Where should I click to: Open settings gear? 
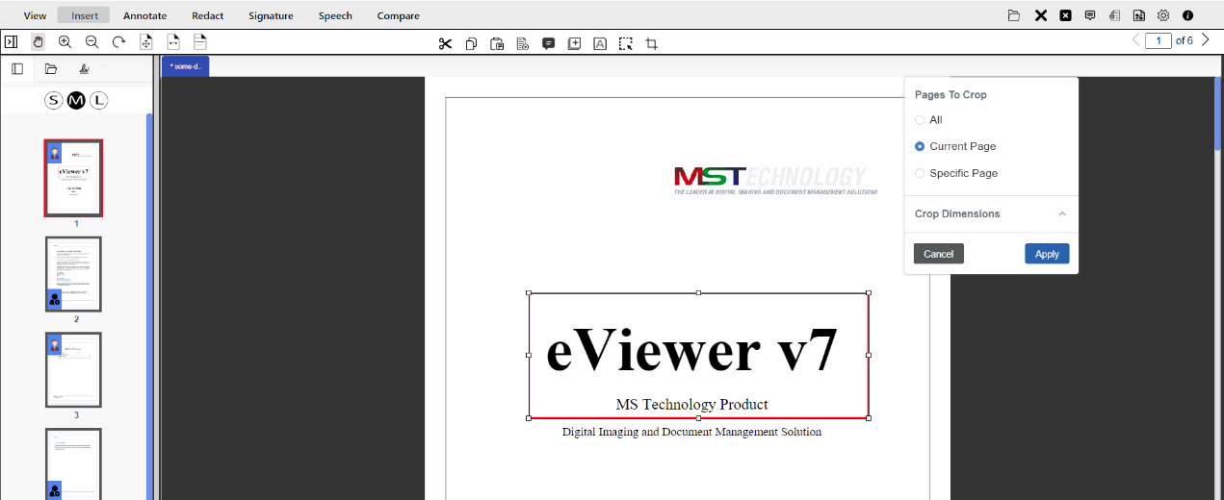[x=1163, y=15]
